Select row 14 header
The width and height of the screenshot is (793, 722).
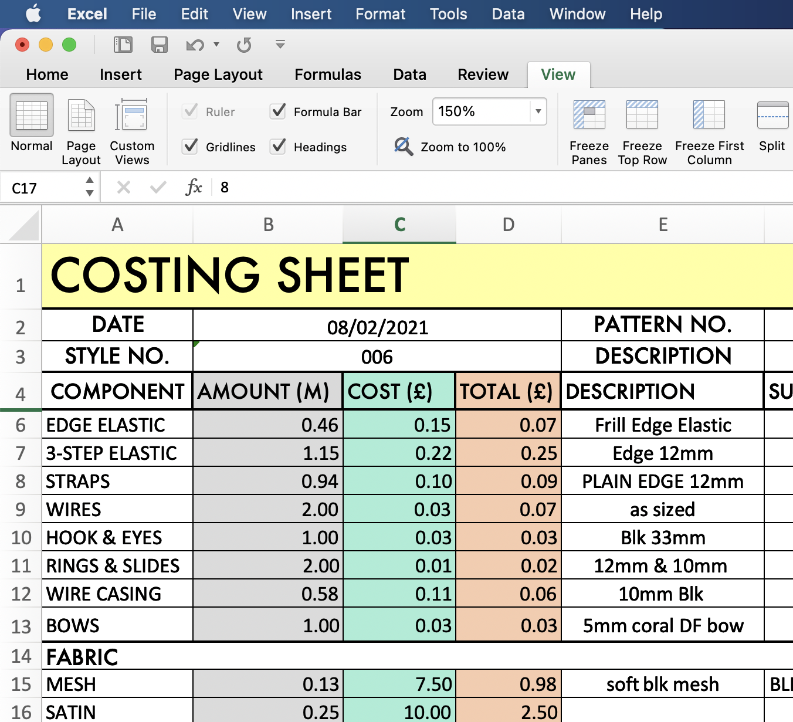21,656
